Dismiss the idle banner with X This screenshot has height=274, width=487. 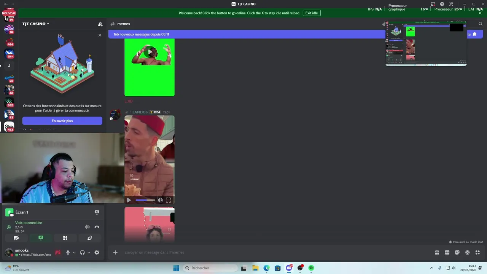click(x=480, y=13)
